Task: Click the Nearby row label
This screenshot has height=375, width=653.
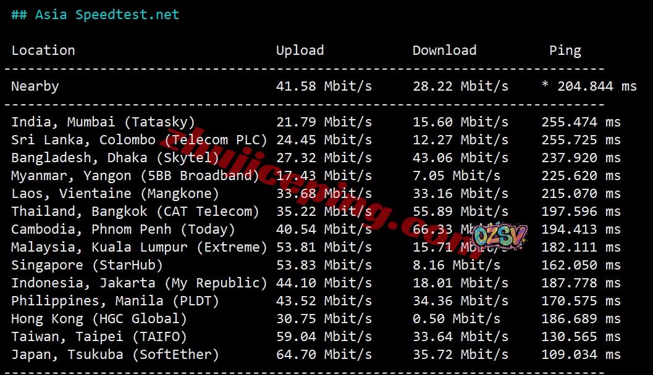Action: [x=35, y=86]
